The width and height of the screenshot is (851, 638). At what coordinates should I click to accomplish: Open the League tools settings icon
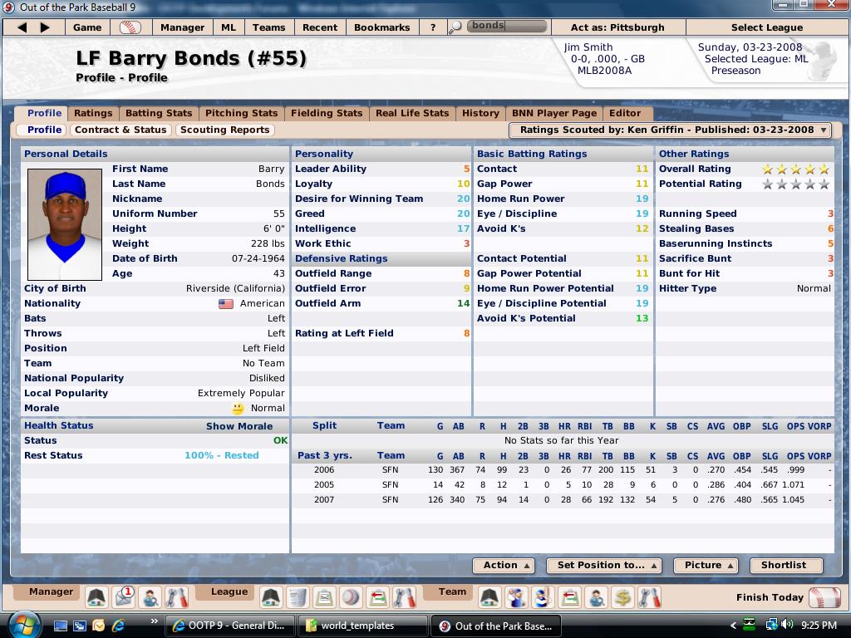click(x=405, y=597)
